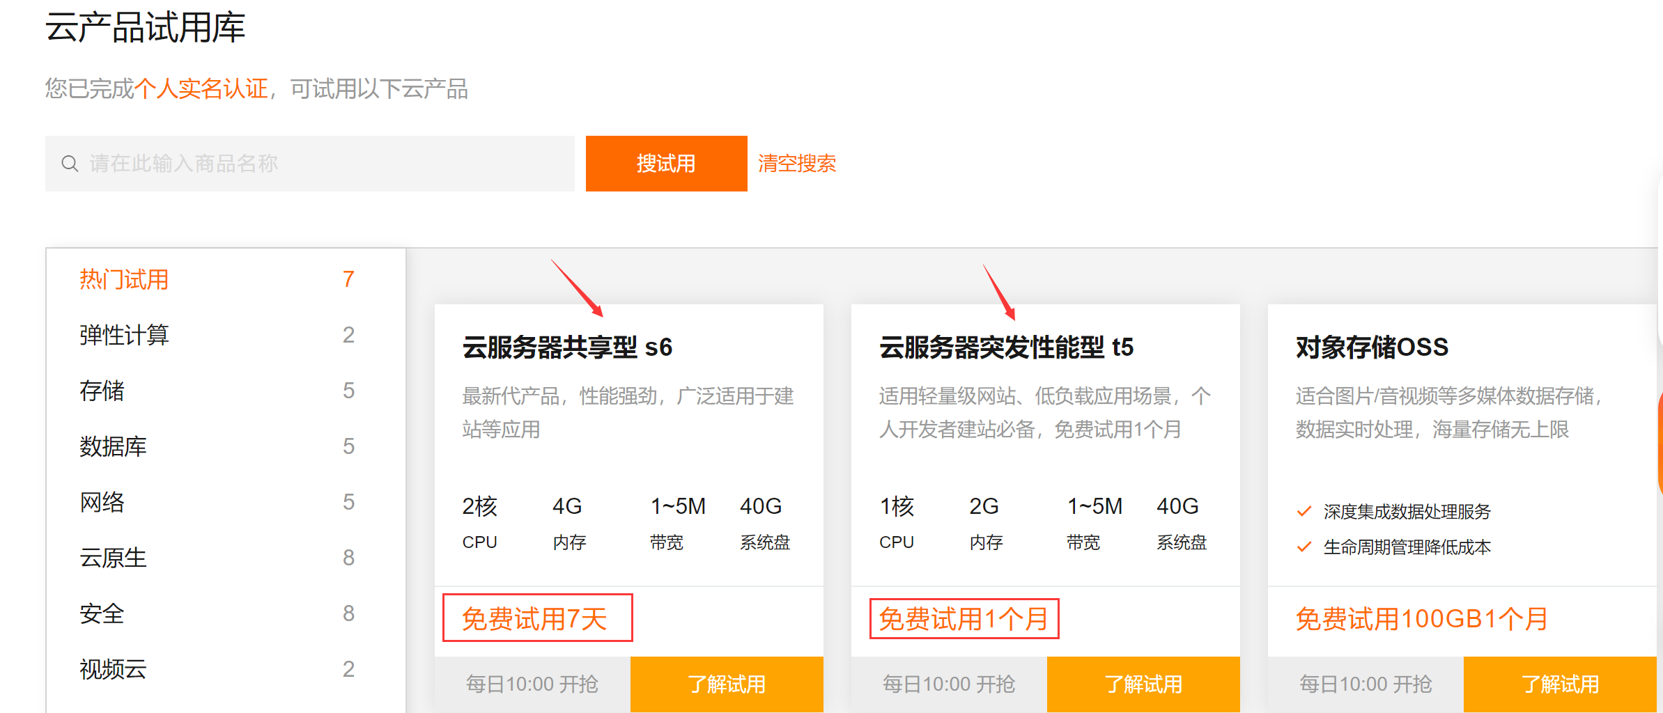This screenshot has height=713, width=1663.
Task: Select the 视频云 category
Action: (112, 669)
